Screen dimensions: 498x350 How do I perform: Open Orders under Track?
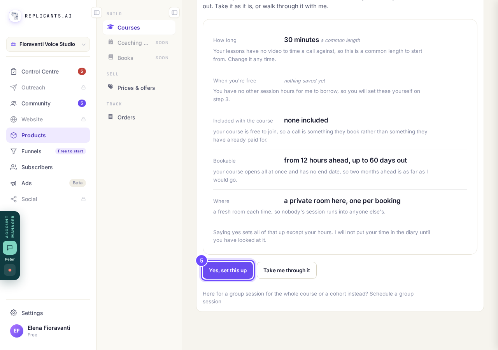tap(139, 117)
